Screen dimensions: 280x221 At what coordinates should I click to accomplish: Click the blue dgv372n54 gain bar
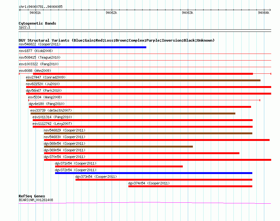pos(154,173)
